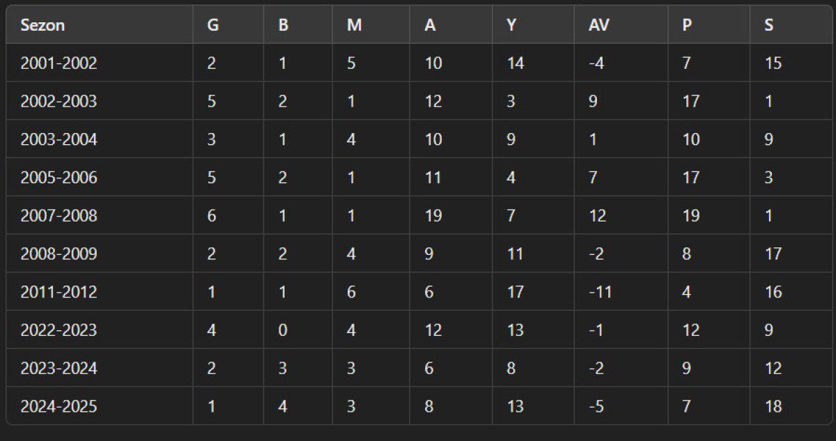Click the B column header
The width and height of the screenshot is (836, 441).
pos(284,25)
